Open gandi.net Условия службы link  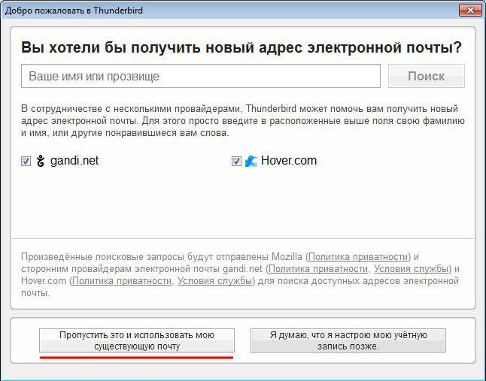(x=411, y=268)
